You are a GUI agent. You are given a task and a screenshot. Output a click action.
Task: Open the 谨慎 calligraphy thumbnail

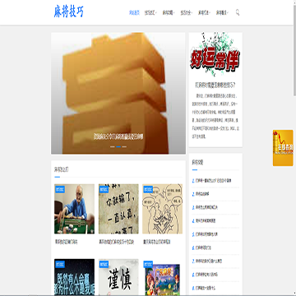(118, 277)
